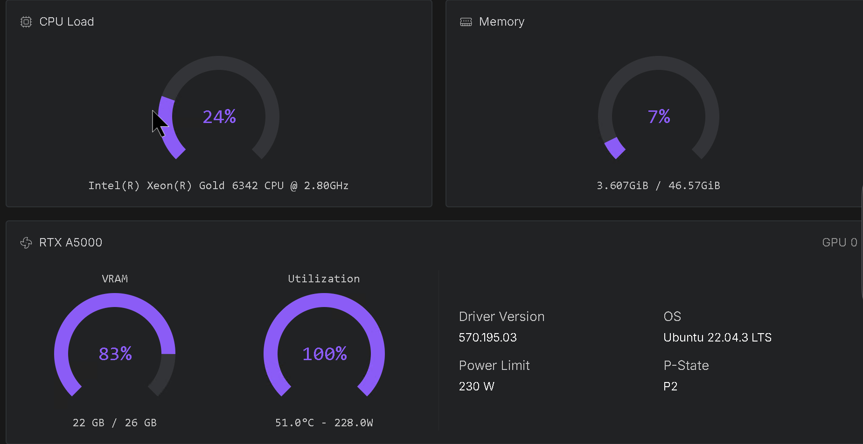
Task: Select the Ubuntu 22.04.3 LTS OS text
Action: click(717, 337)
